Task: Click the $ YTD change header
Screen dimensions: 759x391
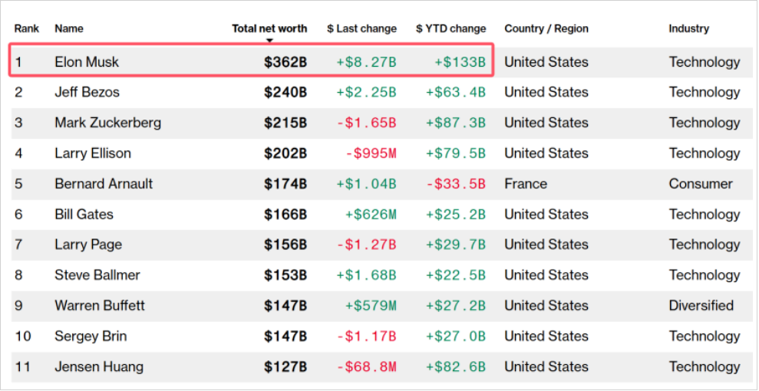Action: (x=450, y=29)
